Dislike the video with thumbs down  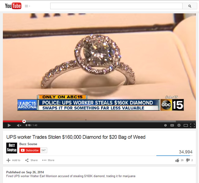188,160
